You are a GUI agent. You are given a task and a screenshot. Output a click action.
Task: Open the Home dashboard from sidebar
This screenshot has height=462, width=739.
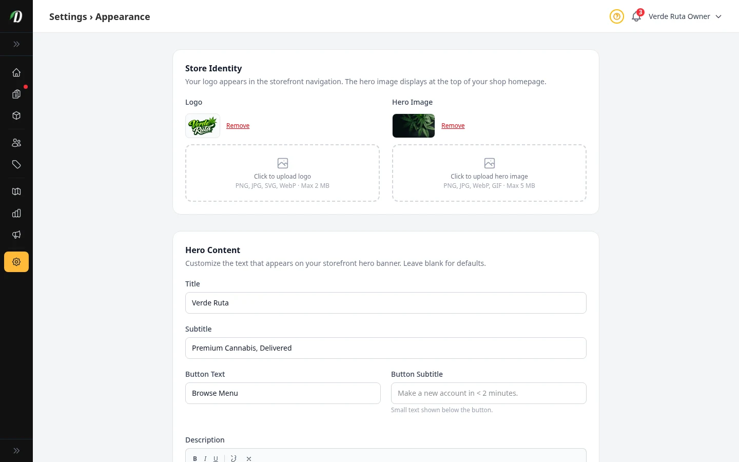click(16, 72)
